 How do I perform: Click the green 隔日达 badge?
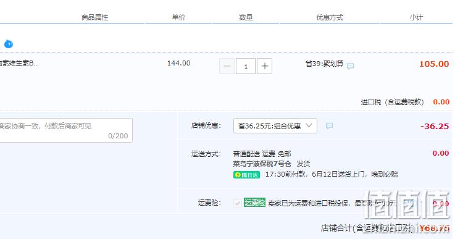point(246,175)
